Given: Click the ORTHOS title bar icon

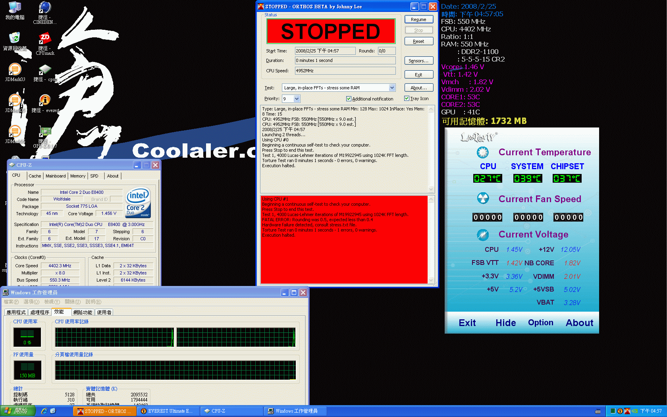Looking at the screenshot, I should coord(261,6).
